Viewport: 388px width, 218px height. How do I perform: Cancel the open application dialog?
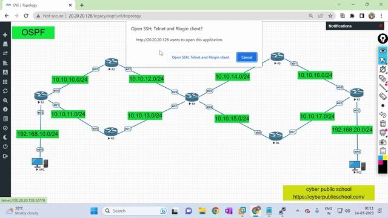point(247,57)
